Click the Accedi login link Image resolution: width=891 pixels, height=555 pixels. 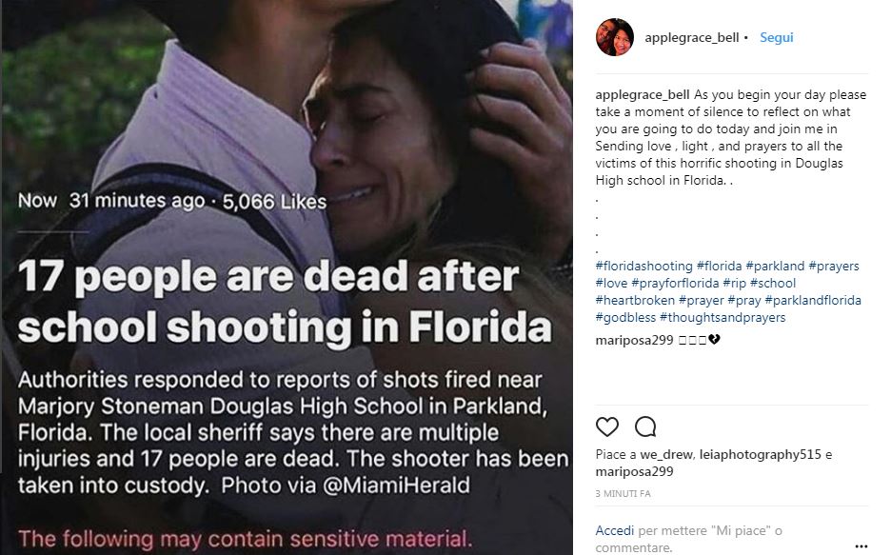pyautogui.click(x=615, y=529)
